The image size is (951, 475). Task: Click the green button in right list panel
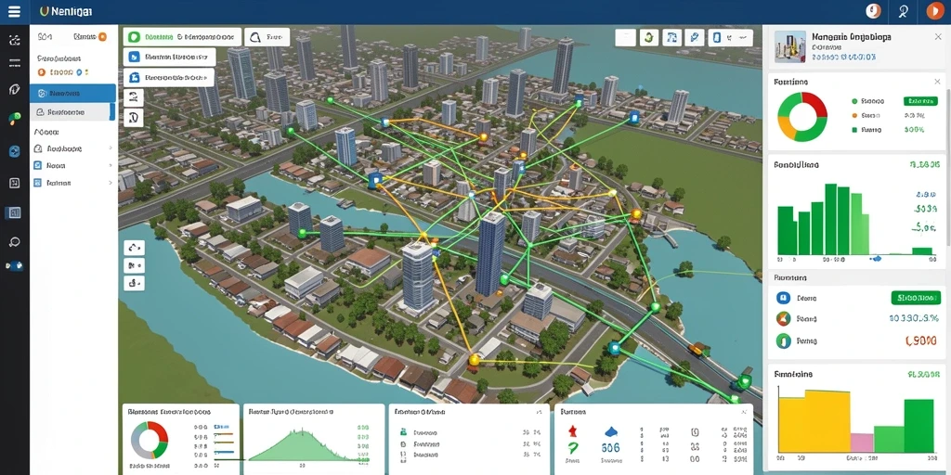[916, 298]
